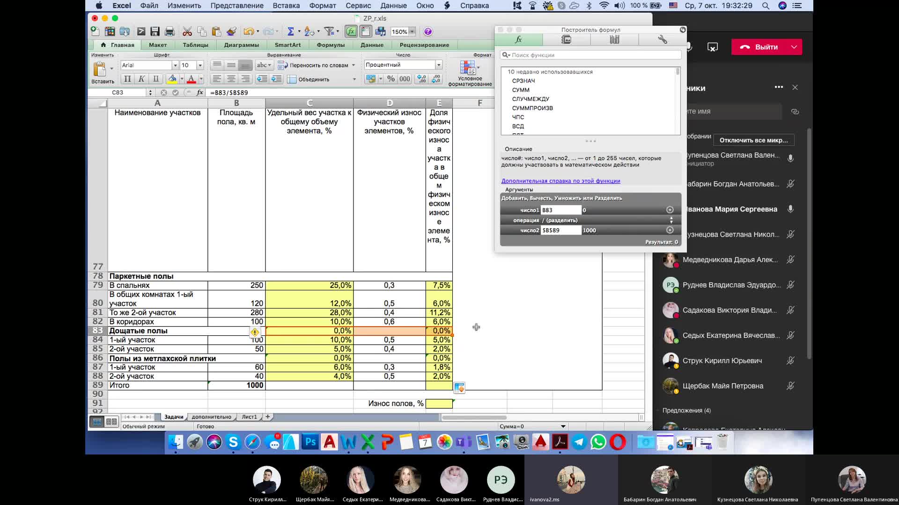
Task: Open the Рецензирование ribbon tab
Action: click(x=424, y=45)
